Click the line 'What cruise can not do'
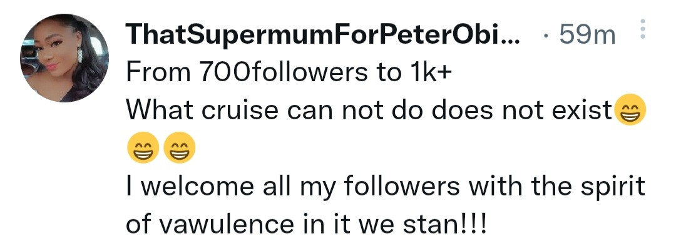The width and height of the screenshot is (676, 241). coord(370,111)
